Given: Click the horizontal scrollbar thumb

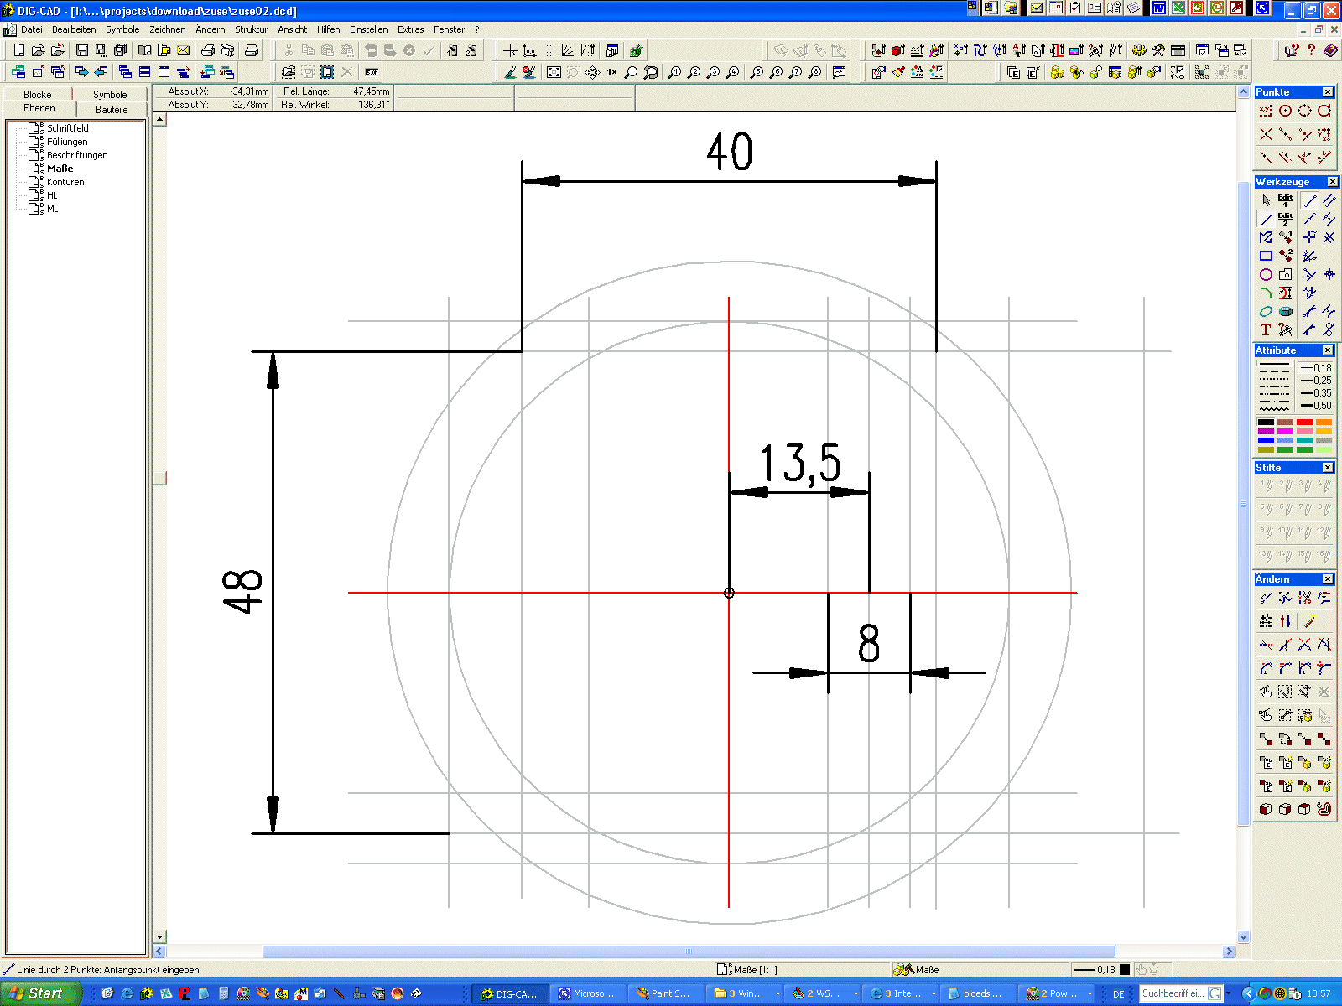Looking at the screenshot, I should [689, 952].
